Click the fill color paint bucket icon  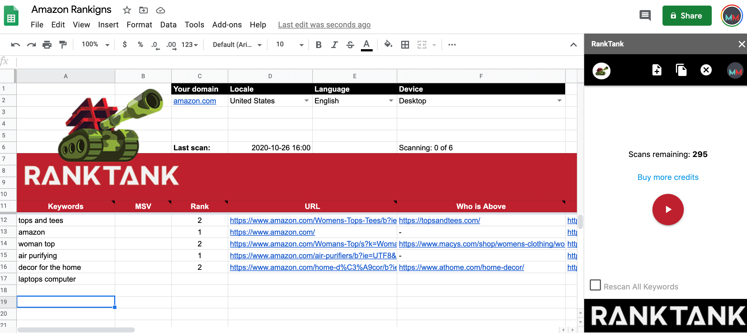coord(388,45)
